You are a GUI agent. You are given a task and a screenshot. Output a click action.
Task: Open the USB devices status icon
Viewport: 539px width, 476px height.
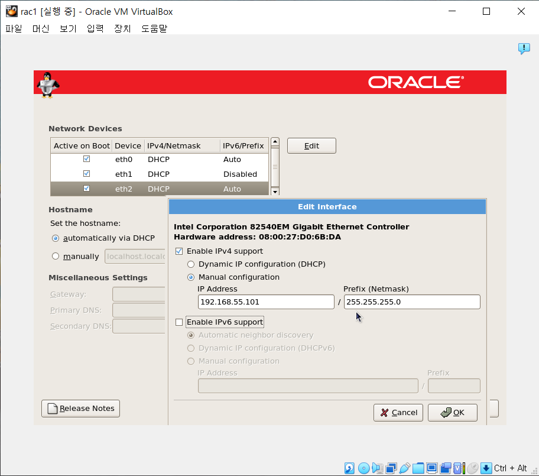coord(405,468)
